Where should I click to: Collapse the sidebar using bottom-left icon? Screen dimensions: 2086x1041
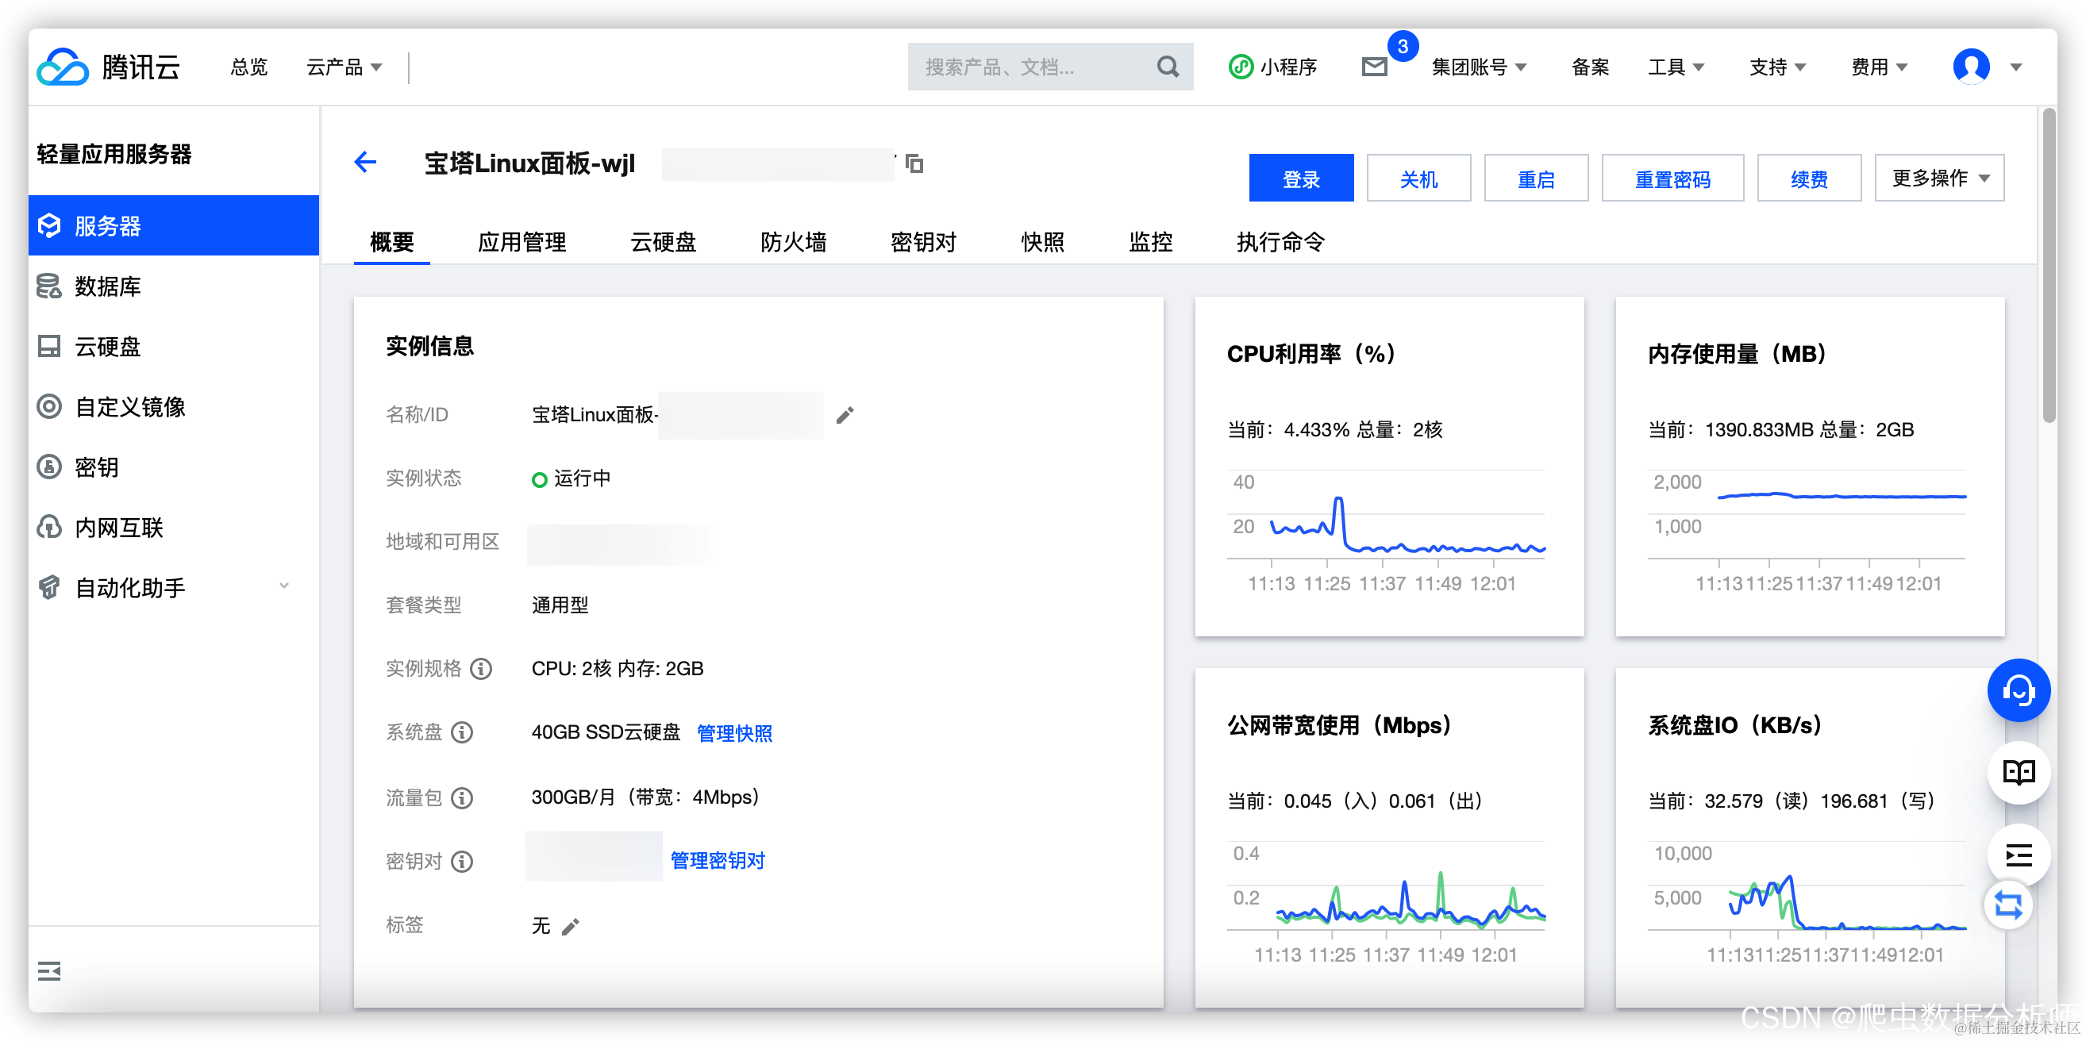pyautogui.click(x=48, y=970)
